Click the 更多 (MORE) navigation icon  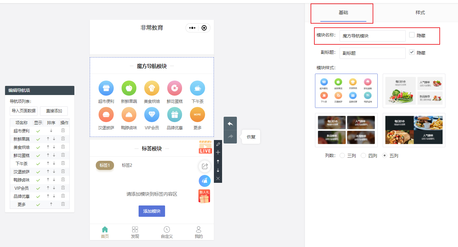tap(197, 114)
